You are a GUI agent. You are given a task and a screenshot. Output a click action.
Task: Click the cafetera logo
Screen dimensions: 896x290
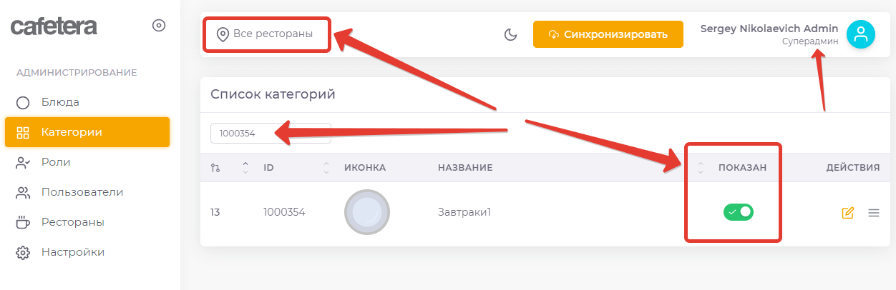pos(54,26)
